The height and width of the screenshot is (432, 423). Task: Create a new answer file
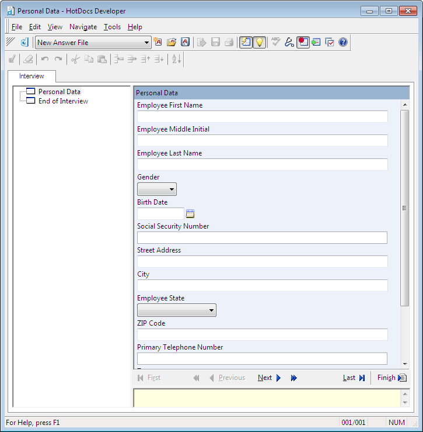(158, 42)
